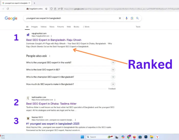Viewport: 179px width, 140px height.
Task: Click the import bookmarks arrow icon
Action: point(46,9)
